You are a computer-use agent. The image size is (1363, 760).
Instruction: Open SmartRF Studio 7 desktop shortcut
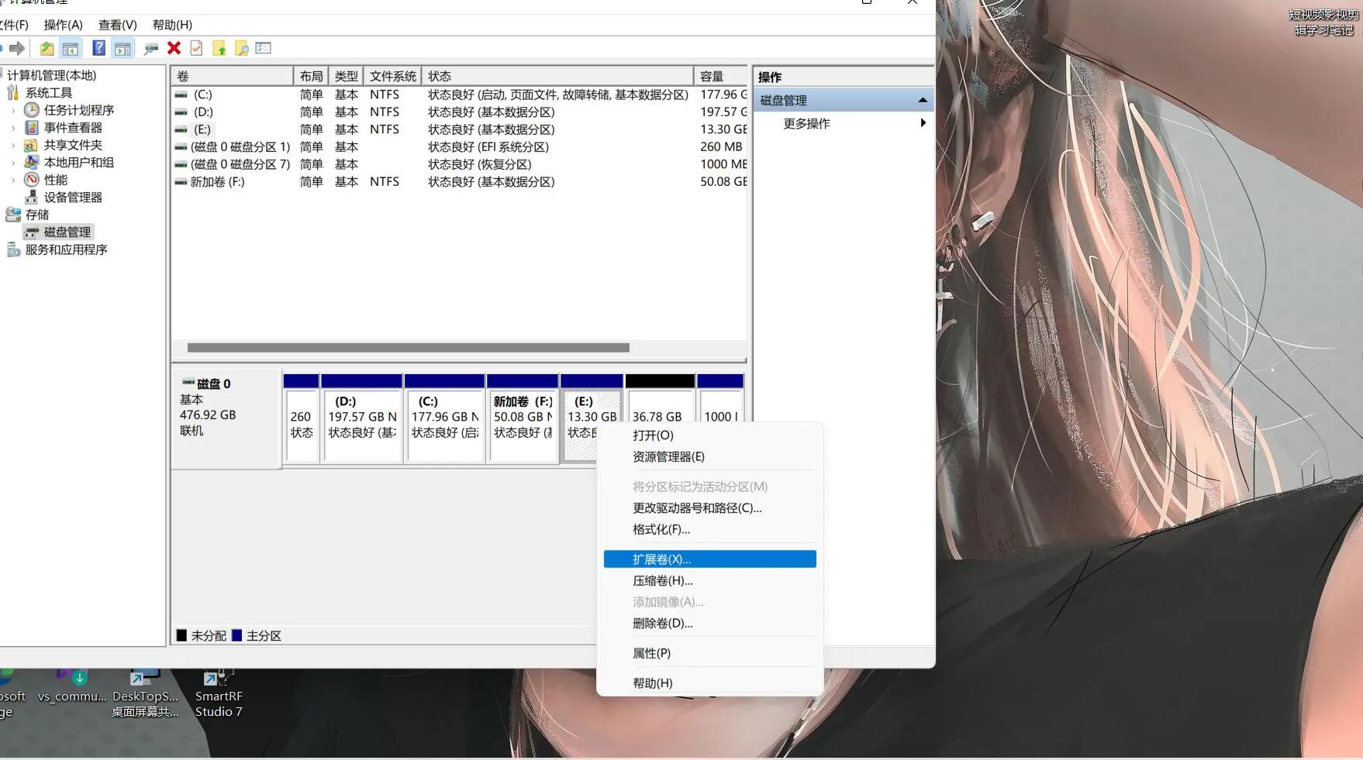(x=218, y=693)
